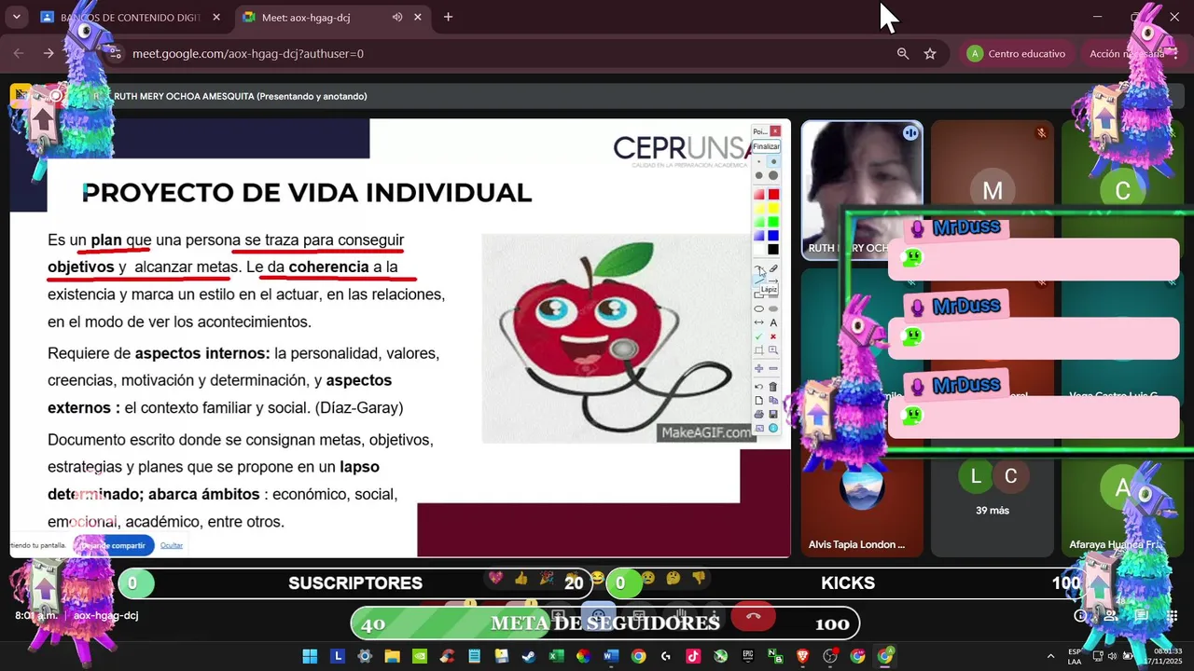Viewport: 1194px width, 671px height.
Task: Click the minus icon in annotation toolbar
Action: pyautogui.click(x=773, y=369)
